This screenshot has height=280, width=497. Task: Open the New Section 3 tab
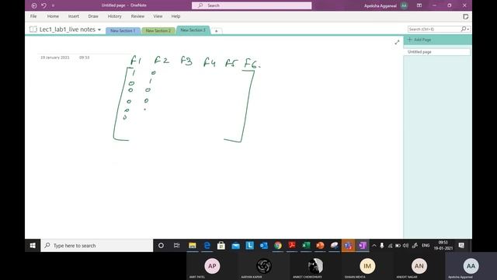pos(193,30)
